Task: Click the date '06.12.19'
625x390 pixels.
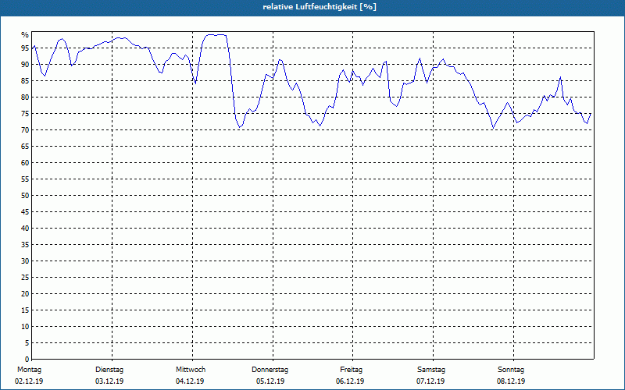Action: point(350,381)
